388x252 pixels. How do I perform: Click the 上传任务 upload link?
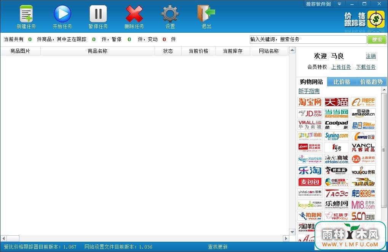pyautogui.click(x=341, y=67)
